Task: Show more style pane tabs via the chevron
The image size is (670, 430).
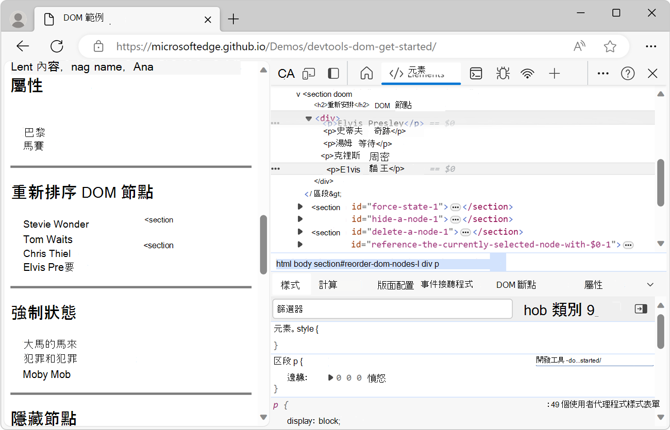Action: pos(650,285)
